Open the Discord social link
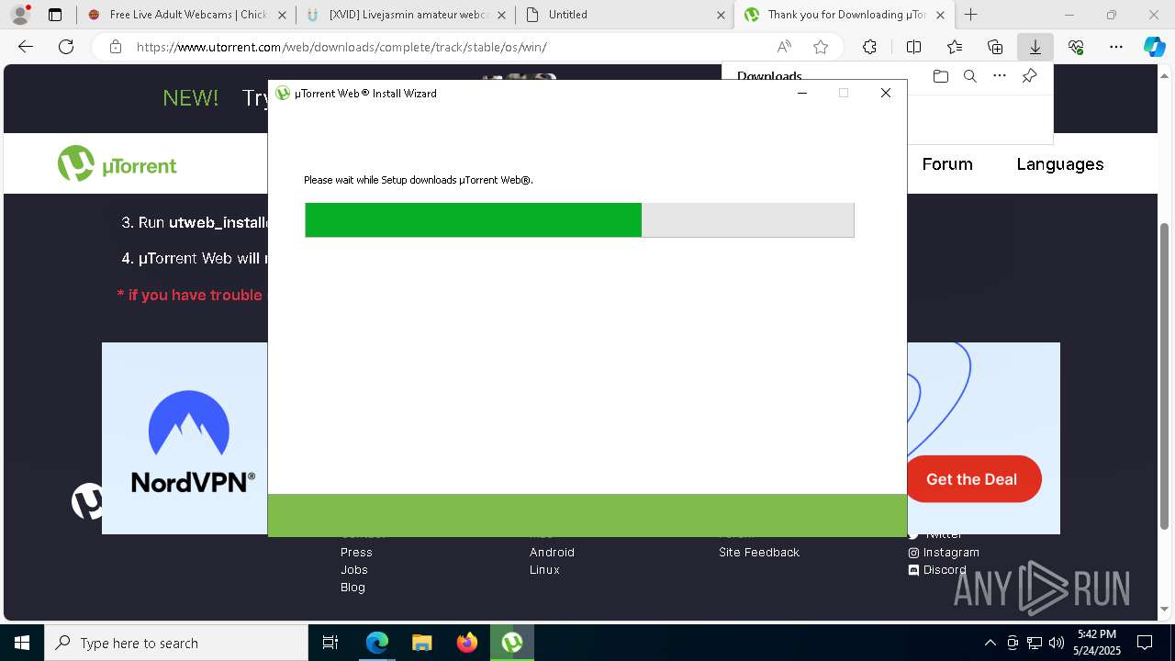The image size is (1175, 661). pyautogui.click(x=937, y=570)
